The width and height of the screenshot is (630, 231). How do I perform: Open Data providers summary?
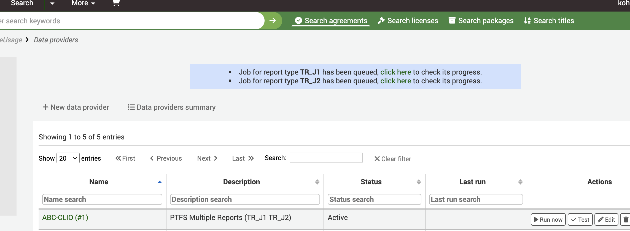pos(171,107)
